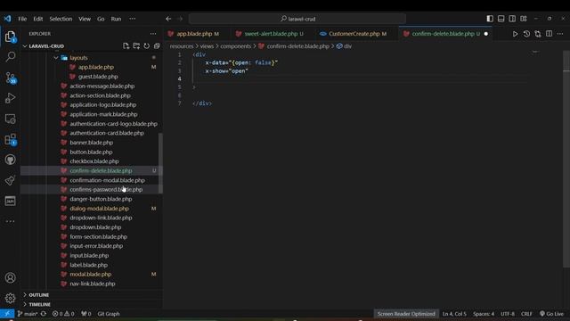This screenshot has width=570, height=321.
Task: Open the Selection menu
Action: click(x=61, y=19)
